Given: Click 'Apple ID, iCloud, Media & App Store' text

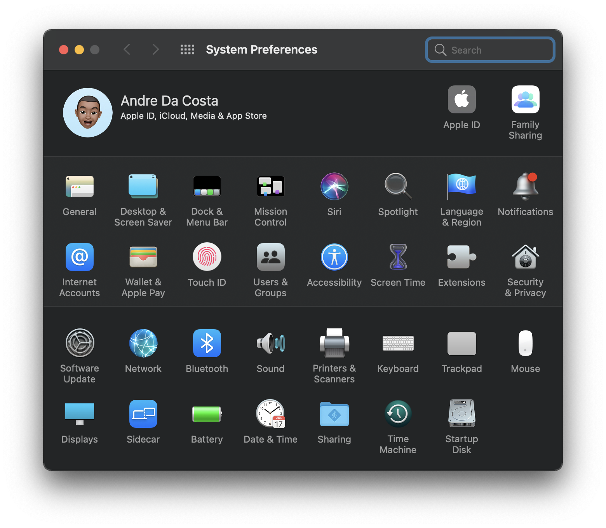Looking at the screenshot, I should click(193, 116).
